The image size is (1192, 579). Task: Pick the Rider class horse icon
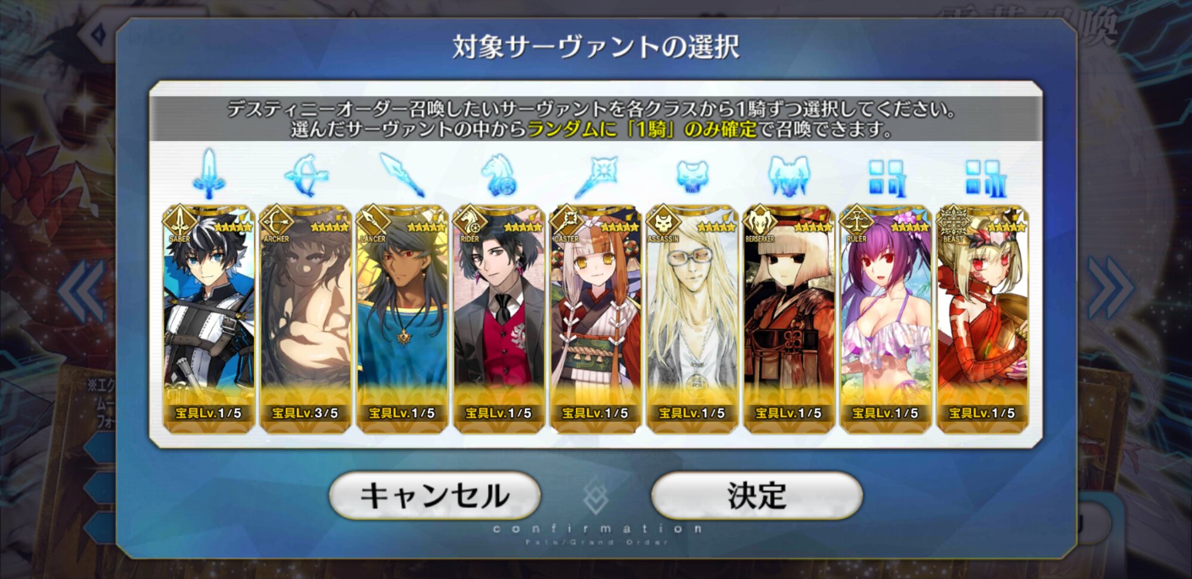(x=499, y=175)
